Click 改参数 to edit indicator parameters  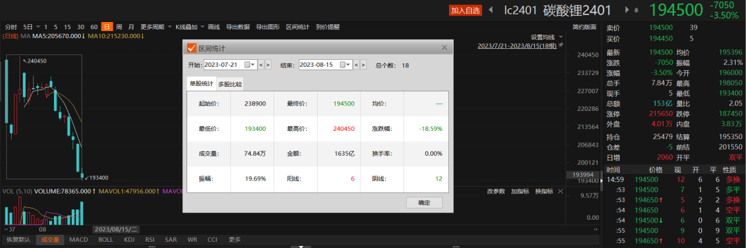coord(496,191)
